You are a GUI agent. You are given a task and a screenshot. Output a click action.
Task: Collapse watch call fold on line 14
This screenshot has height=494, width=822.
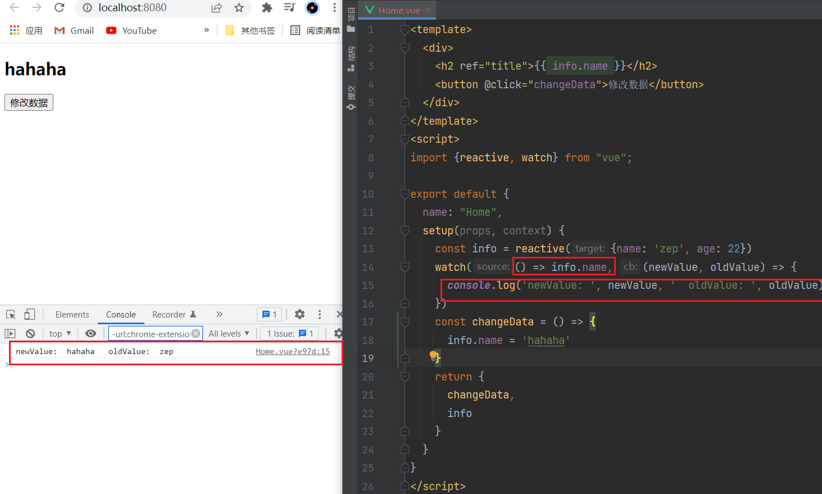[405, 267]
